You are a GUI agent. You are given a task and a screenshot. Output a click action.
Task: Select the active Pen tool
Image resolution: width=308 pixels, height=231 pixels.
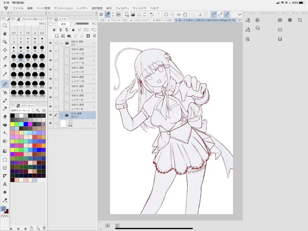tap(5, 84)
